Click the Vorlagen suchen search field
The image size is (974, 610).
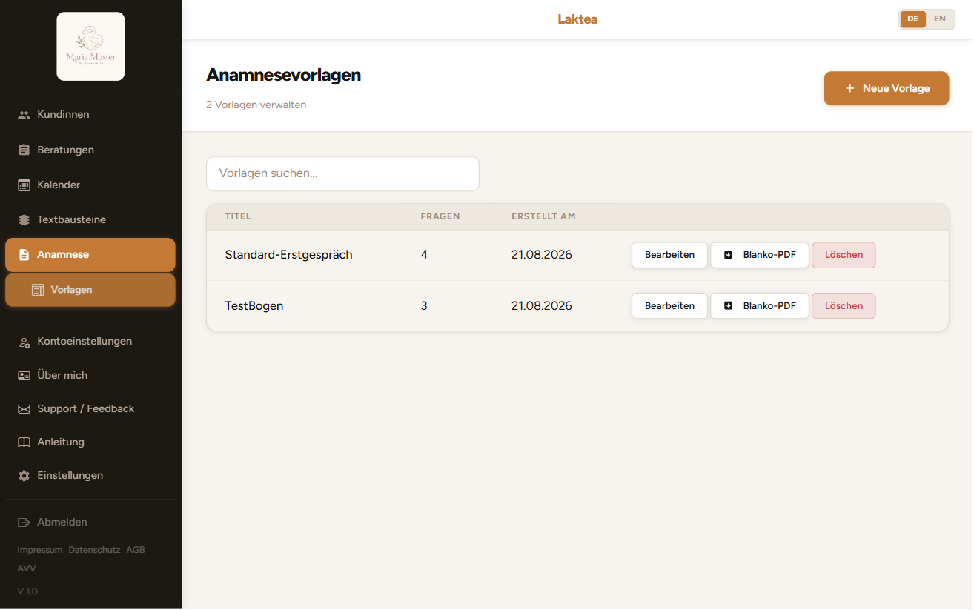342,174
